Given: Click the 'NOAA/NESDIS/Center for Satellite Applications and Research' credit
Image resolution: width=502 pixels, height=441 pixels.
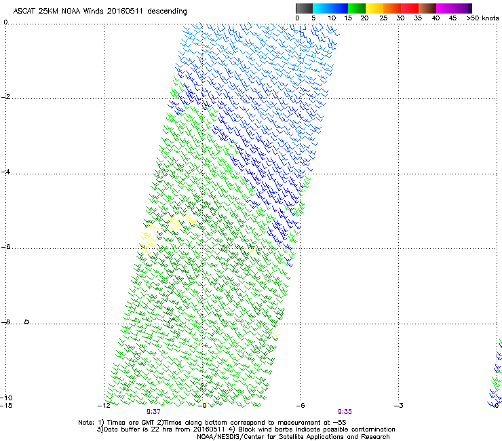Looking at the screenshot, I should coord(293,437).
